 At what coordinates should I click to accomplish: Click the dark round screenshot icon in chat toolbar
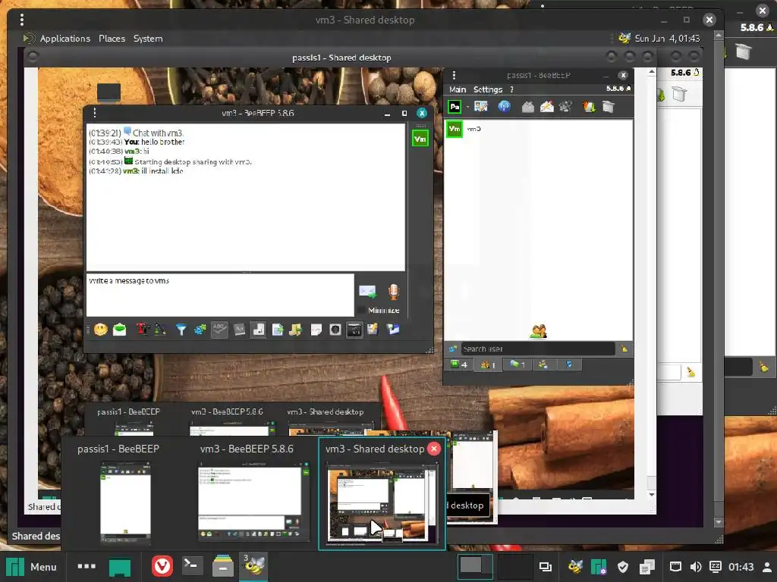pos(335,330)
